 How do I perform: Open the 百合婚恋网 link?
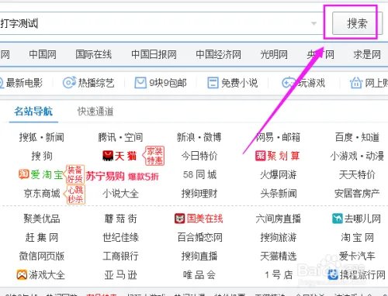[x=199, y=237]
